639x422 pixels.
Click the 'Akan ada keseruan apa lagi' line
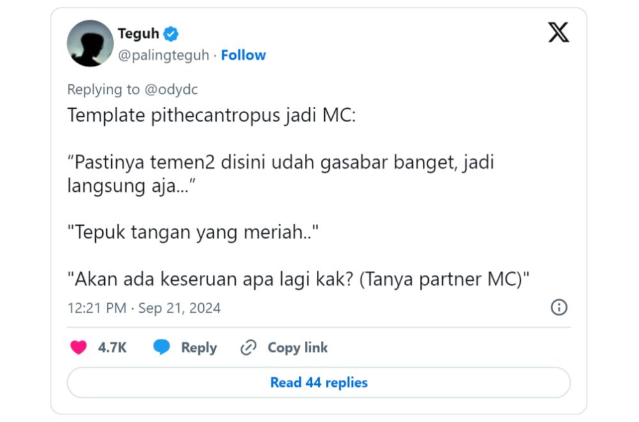[x=298, y=279]
